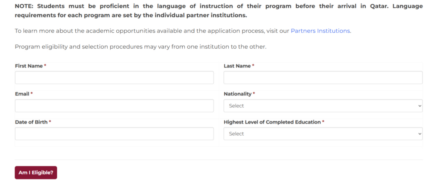Click the Nationality dropdown chevron arrow
Screen dimensions: 441x186
pyautogui.click(x=420, y=105)
